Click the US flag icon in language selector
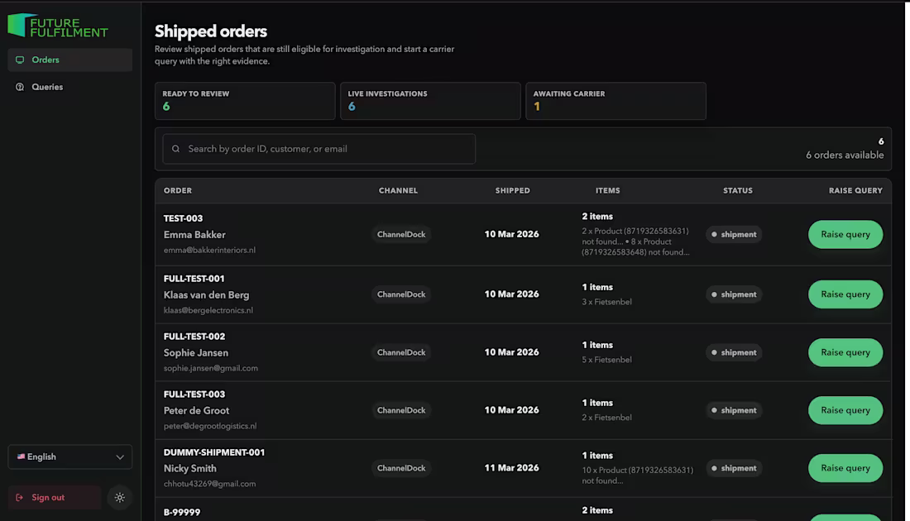910x521 pixels. point(21,456)
